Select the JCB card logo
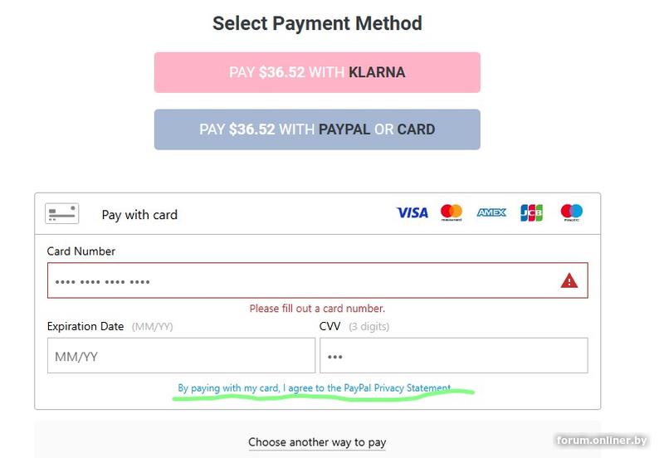The height and width of the screenshot is (458, 664). 531,213
